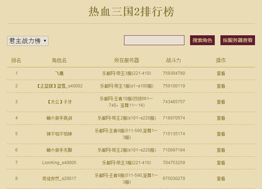262x189 pixels.
Task: Click rank number 1 cell
Action: [16, 73]
